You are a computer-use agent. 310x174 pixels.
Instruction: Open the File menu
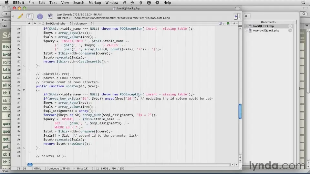tap(31, 3)
